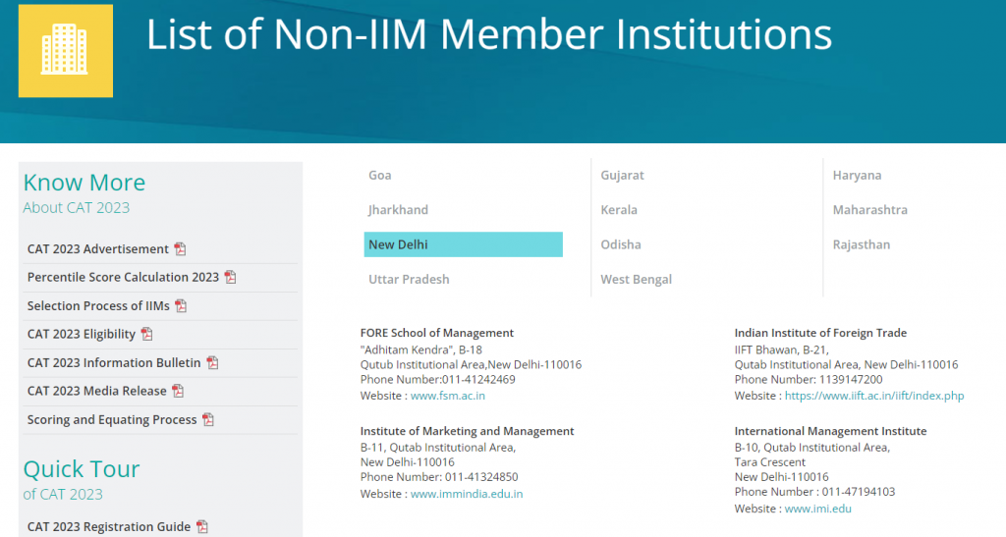Visit the www.immindia.edu.in website link
Screen dimensions: 1006x537
(467, 494)
